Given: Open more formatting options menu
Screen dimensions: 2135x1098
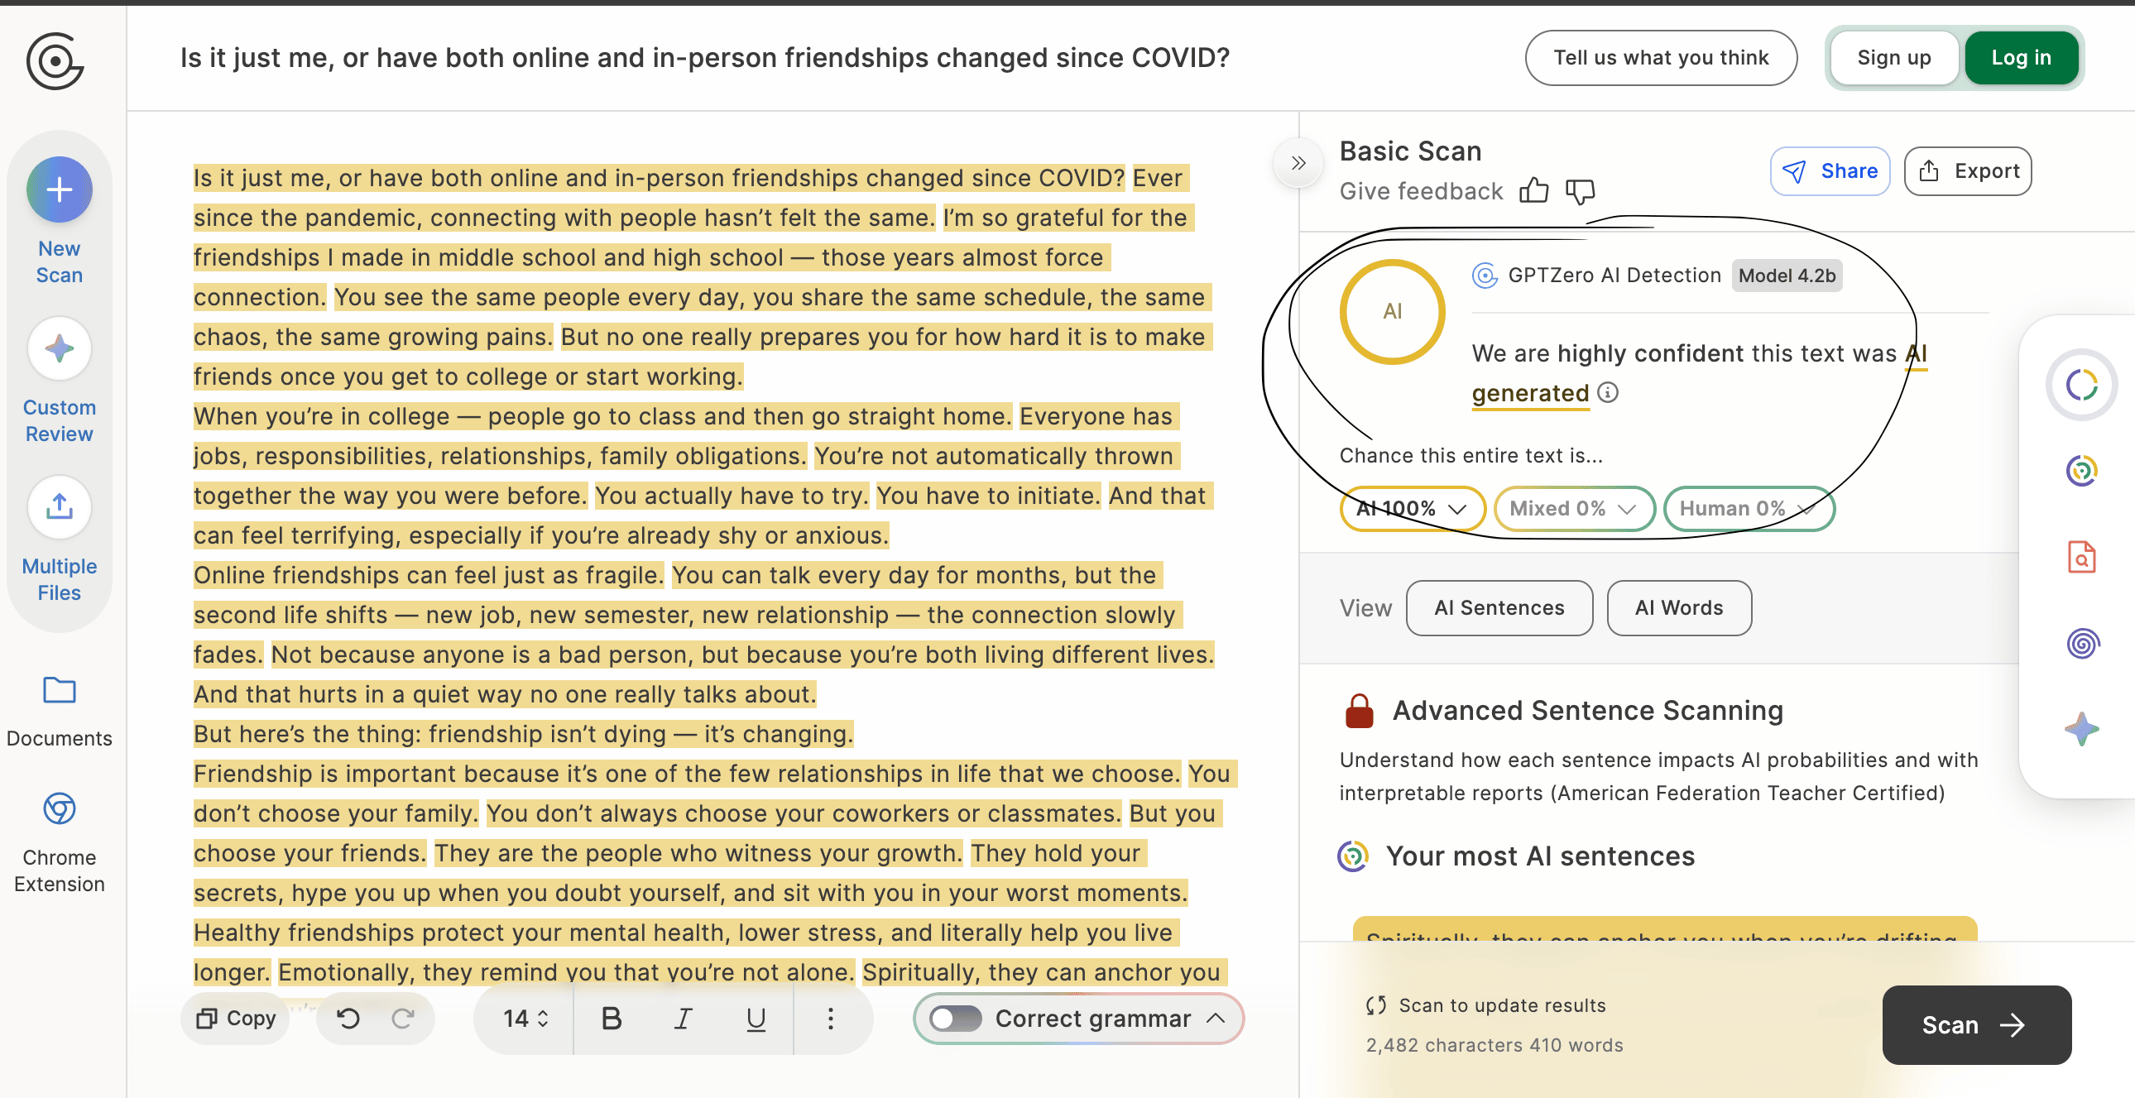Looking at the screenshot, I should pyautogui.click(x=830, y=1018).
